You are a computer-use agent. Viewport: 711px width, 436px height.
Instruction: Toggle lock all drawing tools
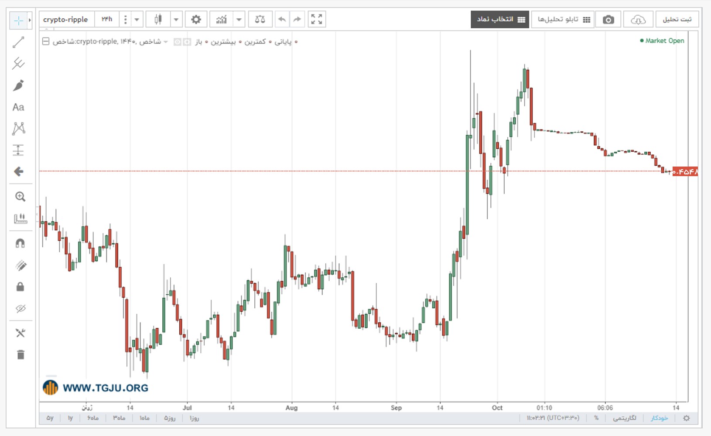click(20, 287)
